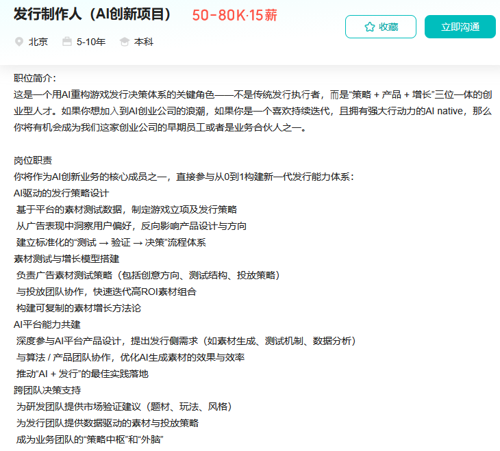Click the line 成为业务团队的“策略中枢”和“外脑”
Viewport: 500px width, 451px height.
90,439
